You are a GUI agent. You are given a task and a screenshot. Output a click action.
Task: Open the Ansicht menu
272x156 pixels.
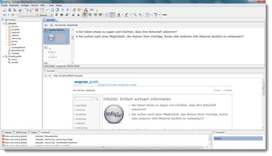pyautogui.click(x=34, y=5)
